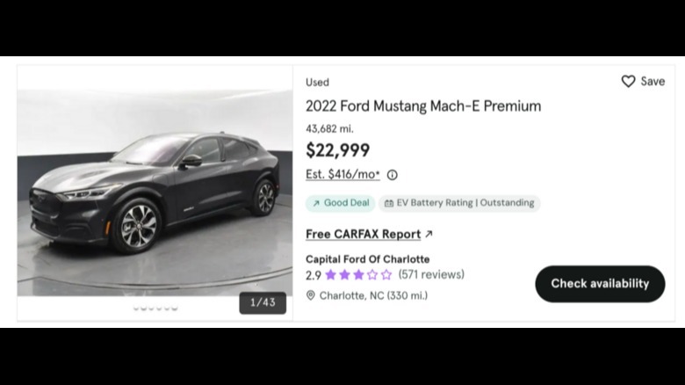Click the 1/43 photo counter badge
Image resolution: width=685 pixels, height=385 pixels.
263,302
